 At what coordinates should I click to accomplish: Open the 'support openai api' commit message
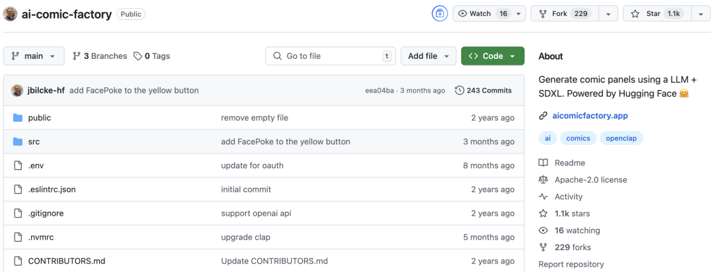[256, 213]
